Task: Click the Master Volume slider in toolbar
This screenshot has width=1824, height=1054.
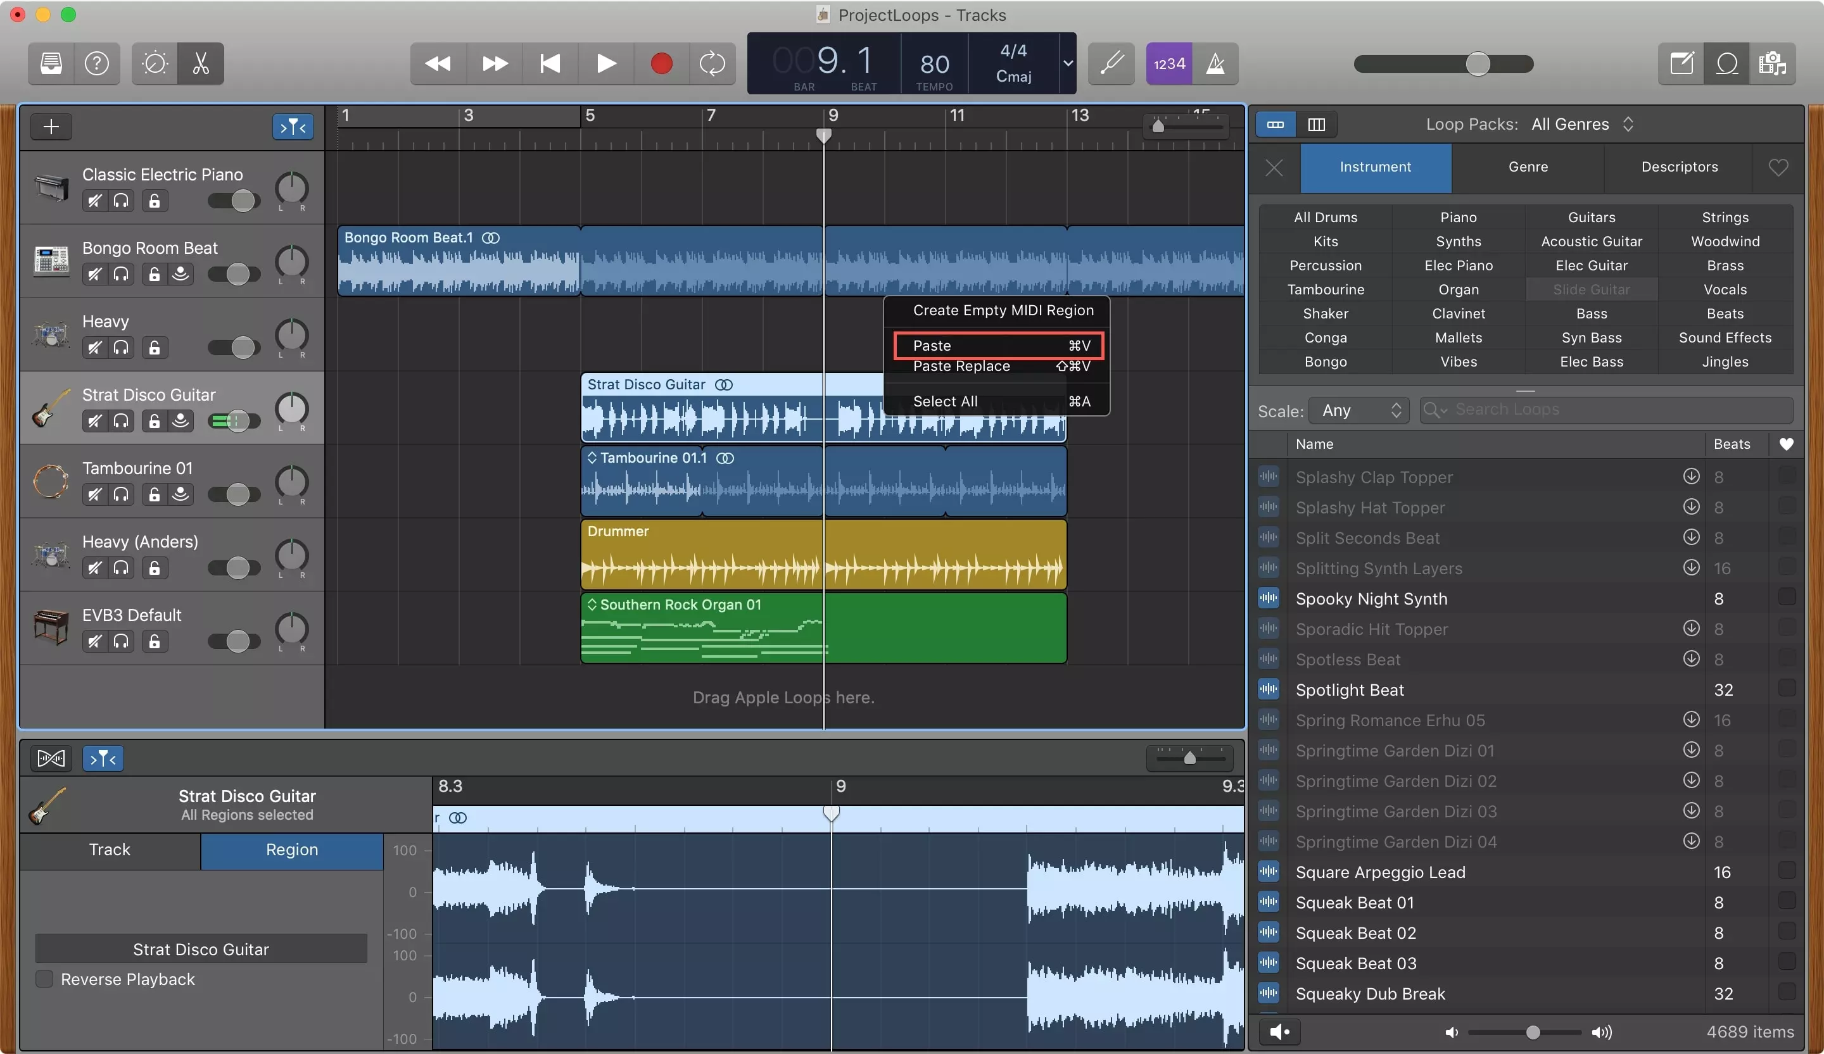Action: tap(1475, 63)
